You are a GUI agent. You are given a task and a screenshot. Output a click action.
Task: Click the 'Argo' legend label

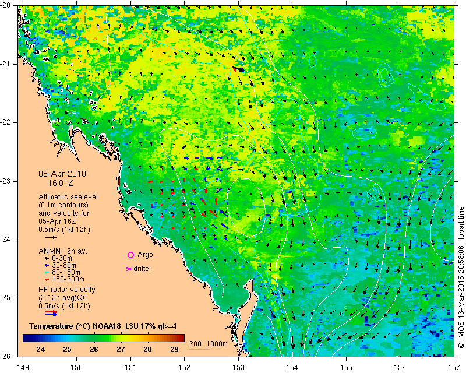click(x=145, y=255)
